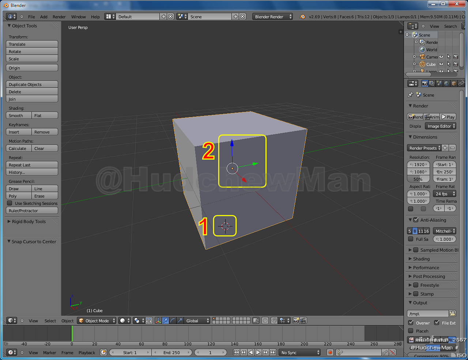Enable the Scale manipulator in the 3D header

pyautogui.click(x=180, y=320)
